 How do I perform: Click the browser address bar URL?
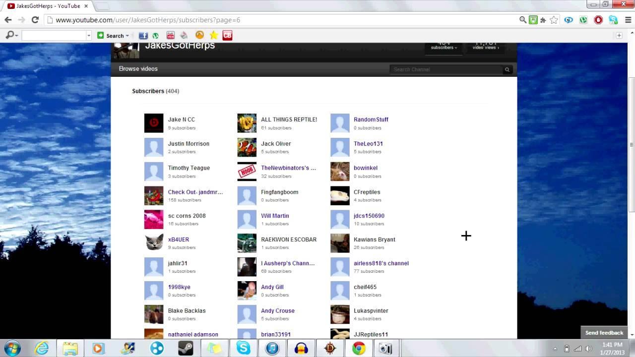[x=148, y=20]
